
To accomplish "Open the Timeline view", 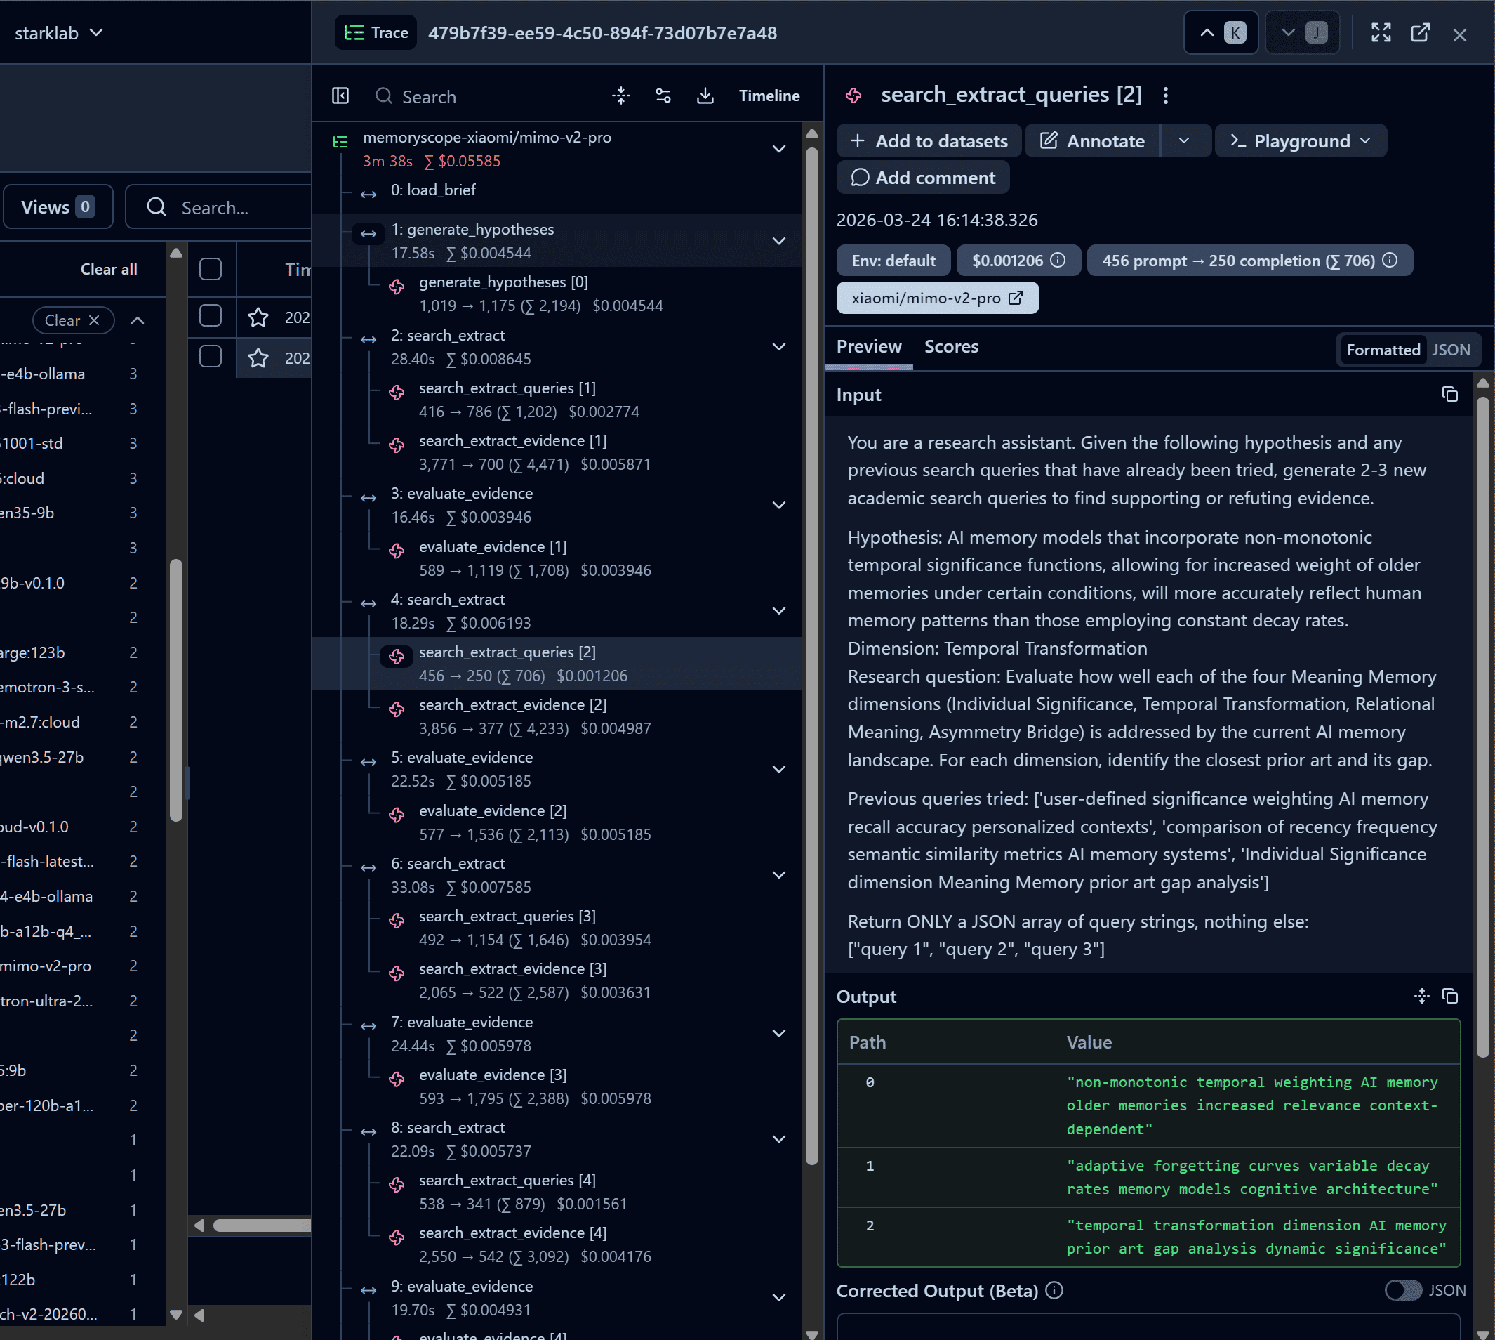I will point(769,96).
